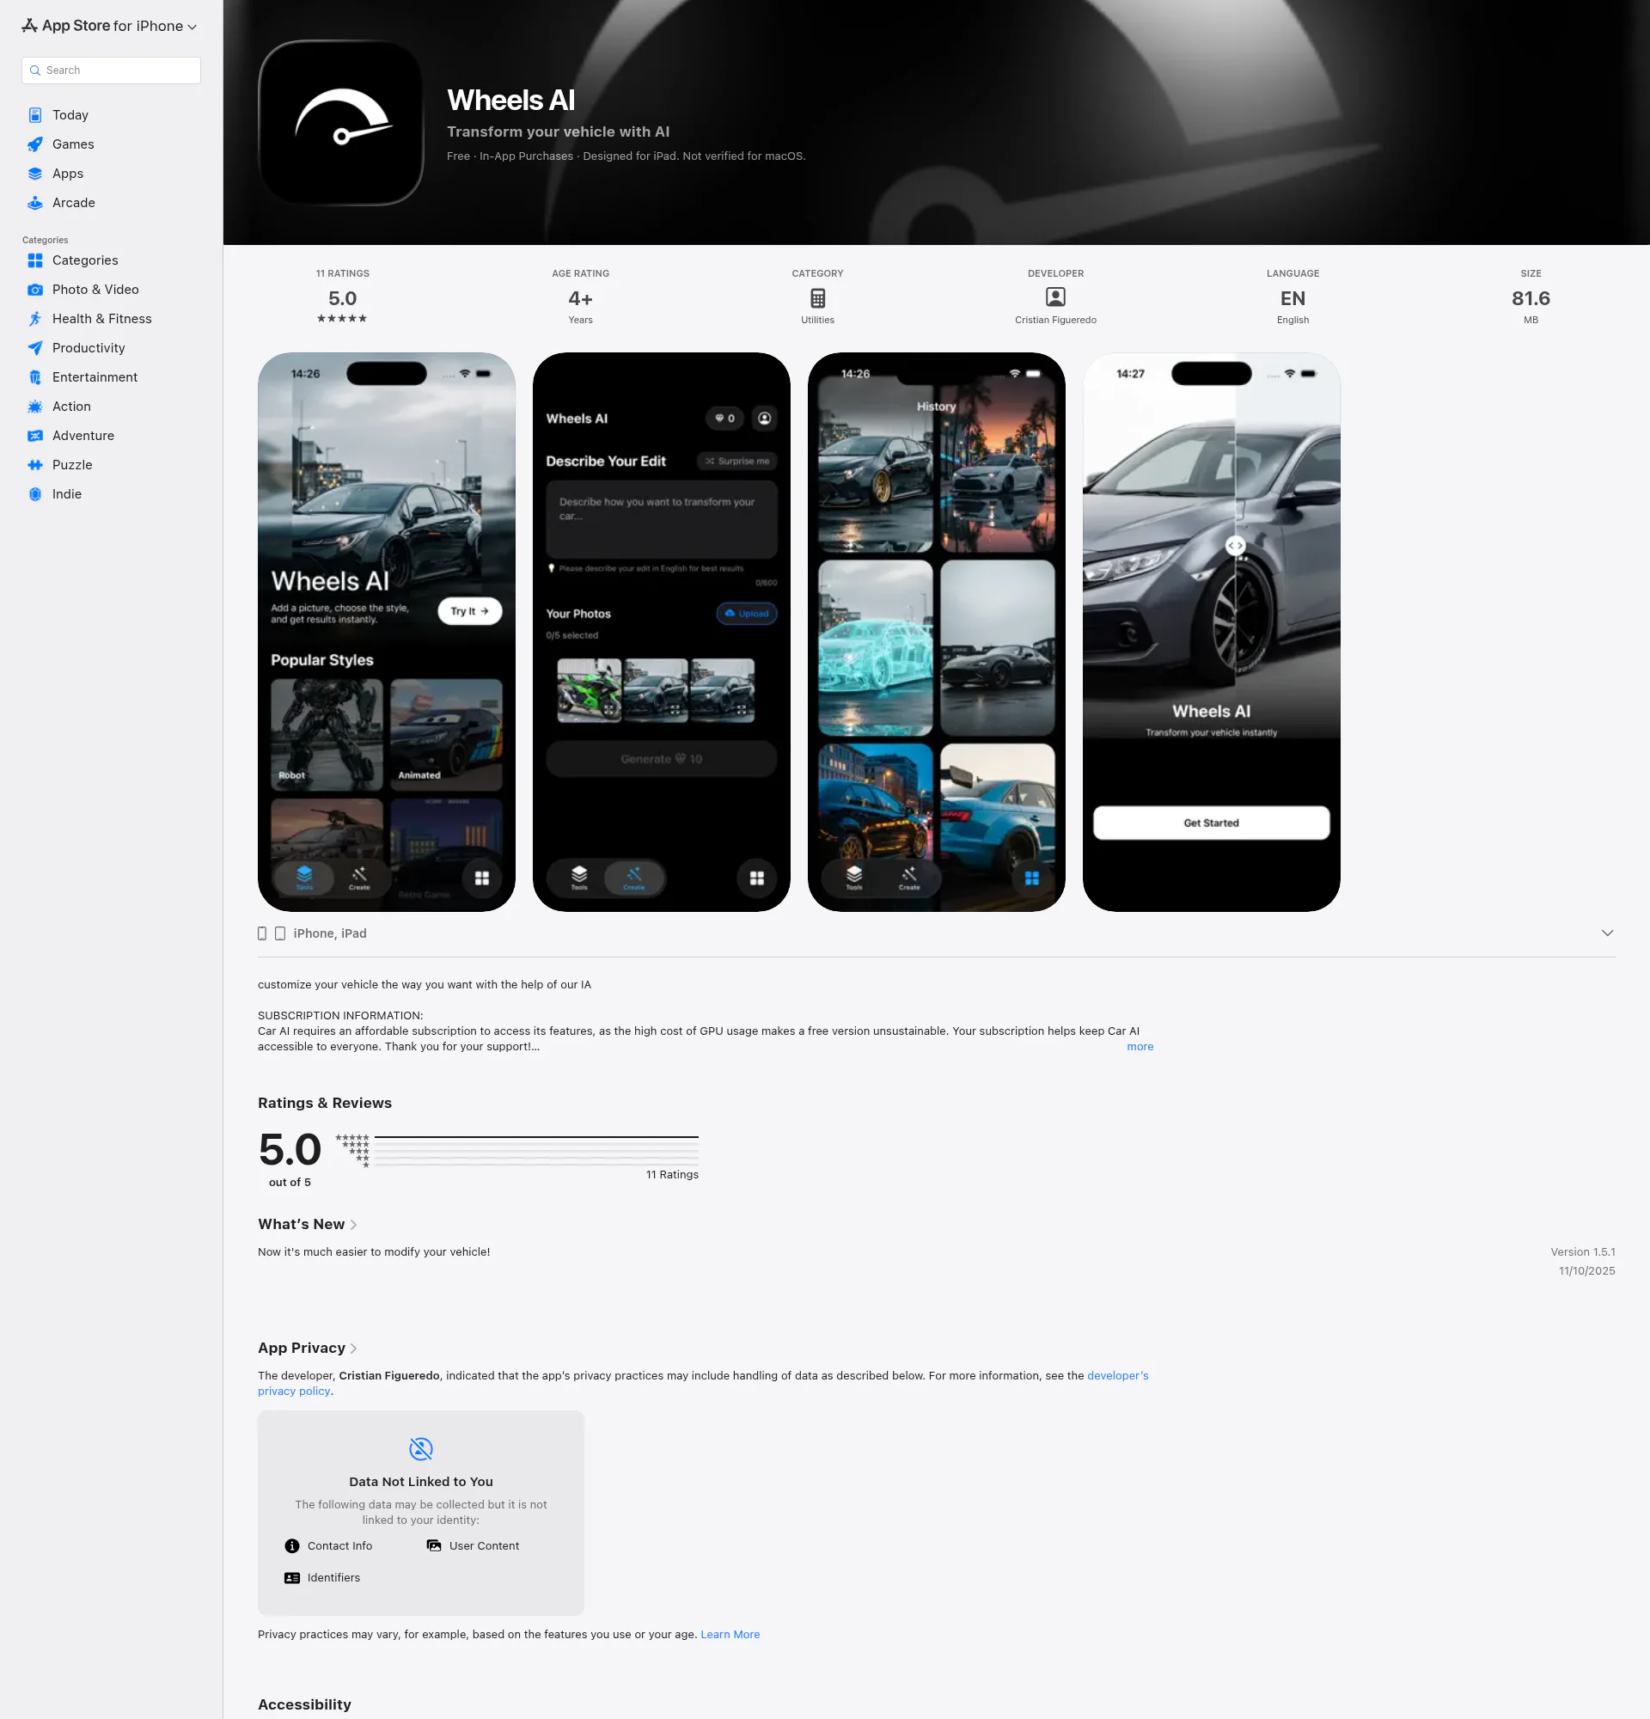The image size is (1650, 1719).
Task: Select the Photo & Video camera icon
Action: (x=35, y=290)
